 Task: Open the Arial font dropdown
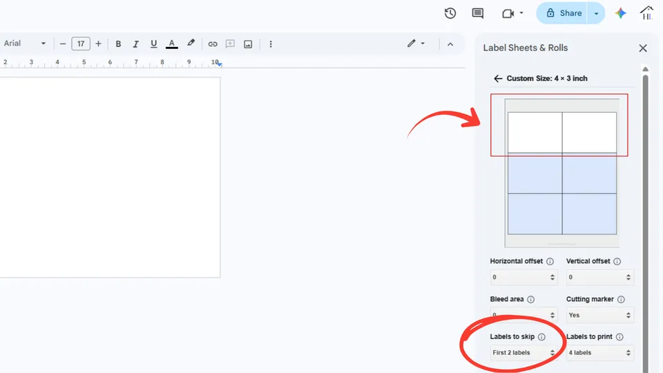[x=25, y=44]
